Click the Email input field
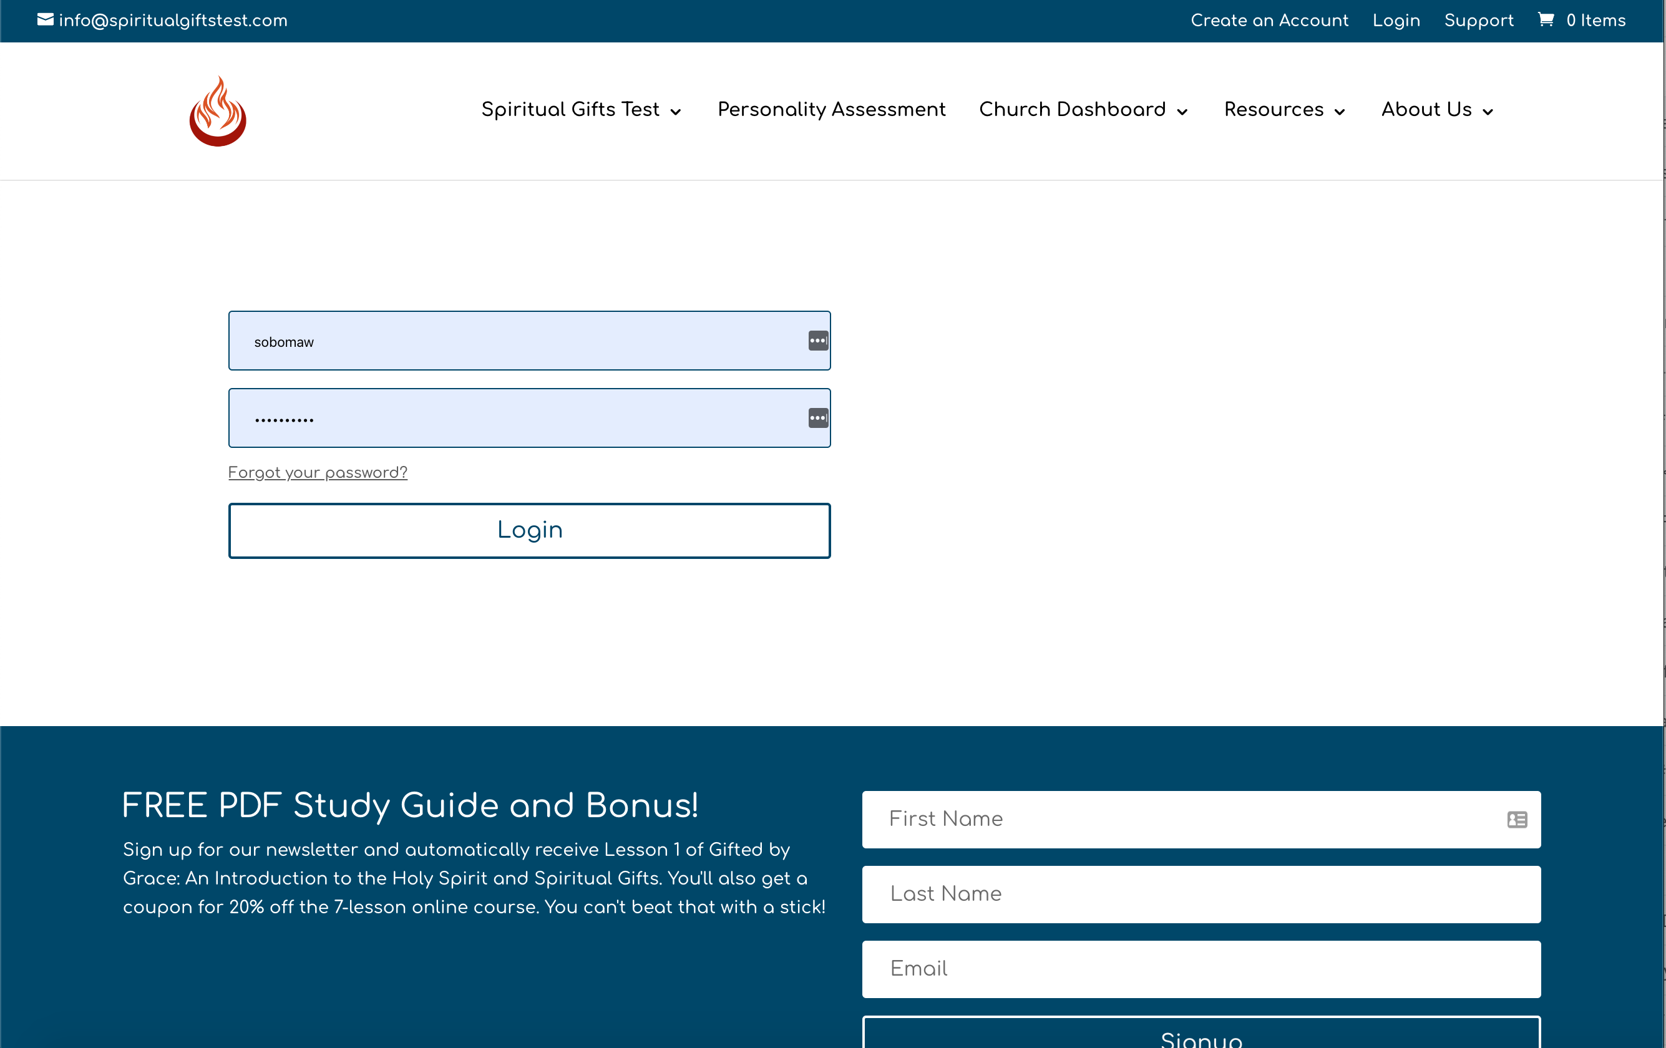 [x=1201, y=968]
